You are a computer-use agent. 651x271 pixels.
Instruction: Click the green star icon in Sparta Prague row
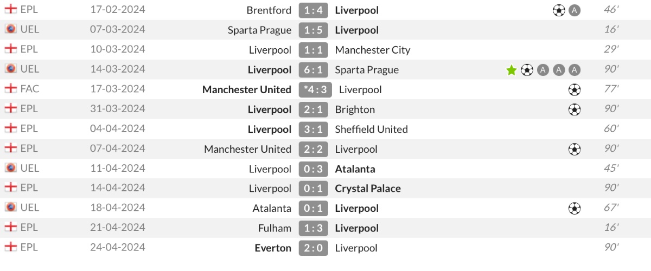(x=511, y=70)
